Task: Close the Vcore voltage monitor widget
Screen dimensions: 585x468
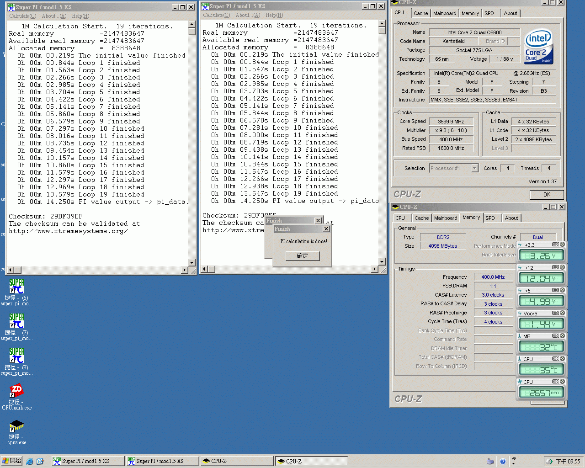Action: [563, 313]
